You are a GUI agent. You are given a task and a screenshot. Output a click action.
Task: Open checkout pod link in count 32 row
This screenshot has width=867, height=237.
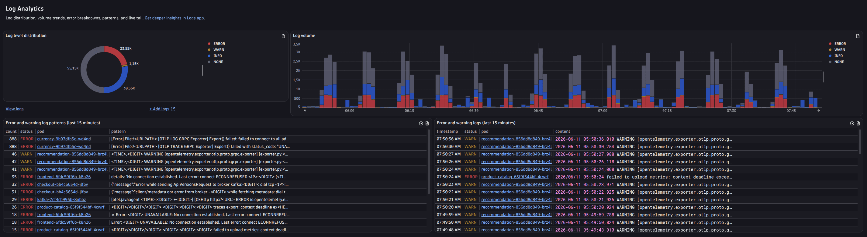coord(63,184)
